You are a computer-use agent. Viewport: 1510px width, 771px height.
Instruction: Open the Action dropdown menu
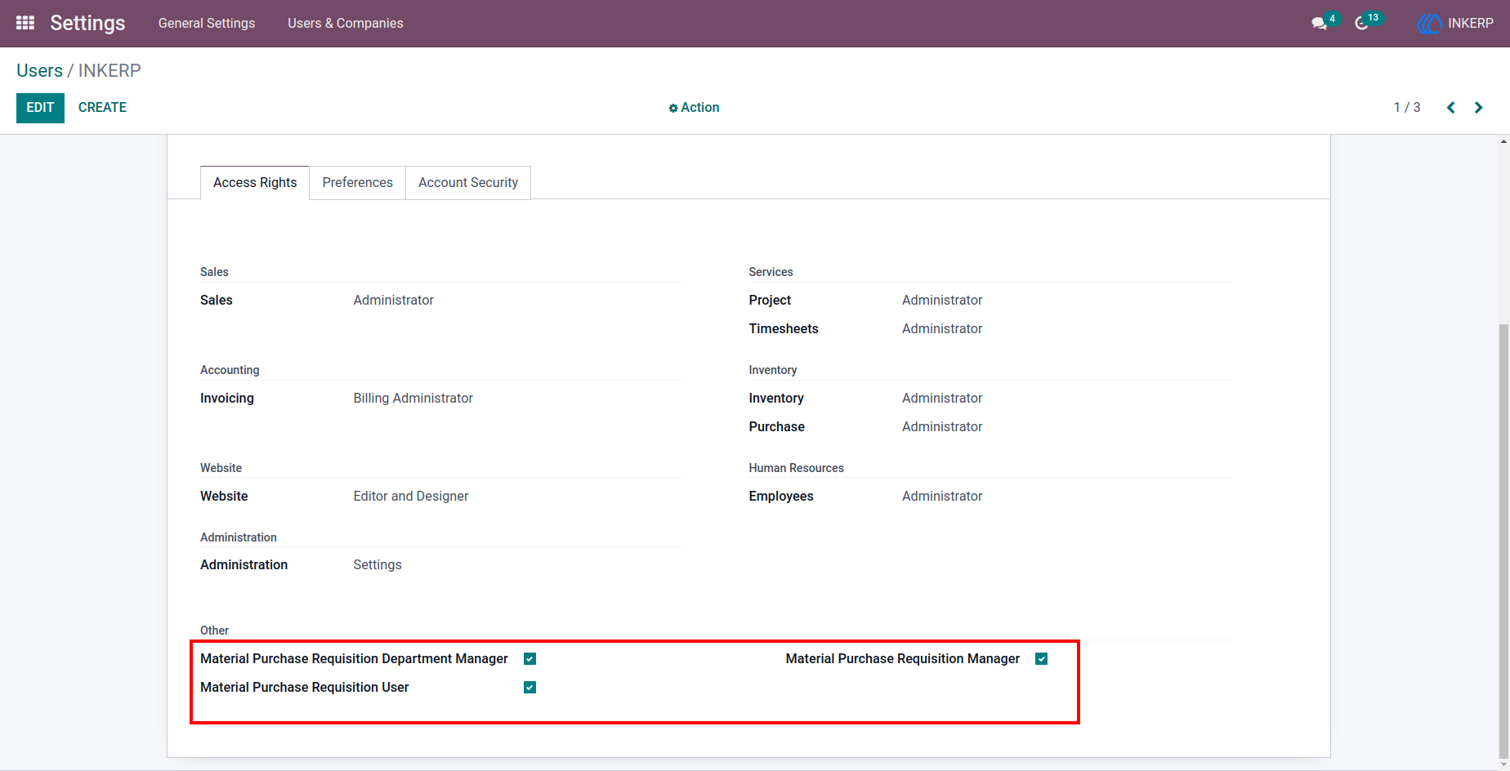coord(694,108)
